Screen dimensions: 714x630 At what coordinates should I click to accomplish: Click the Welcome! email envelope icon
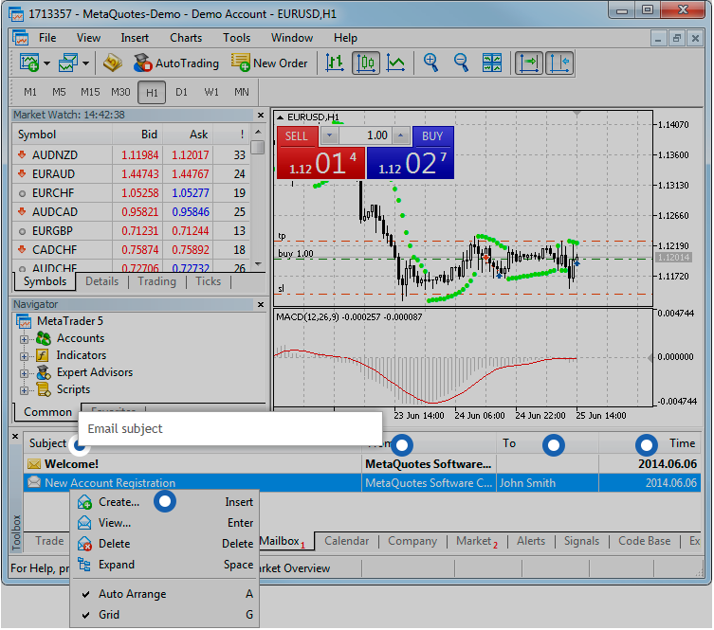(34, 464)
